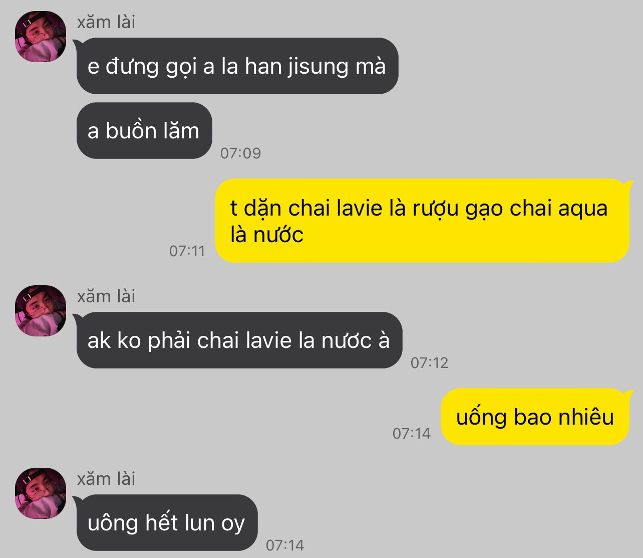Tap the 07:12 timestamp
Image resolution: width=643 pixels, height=558 pixels.
(429, 362)
